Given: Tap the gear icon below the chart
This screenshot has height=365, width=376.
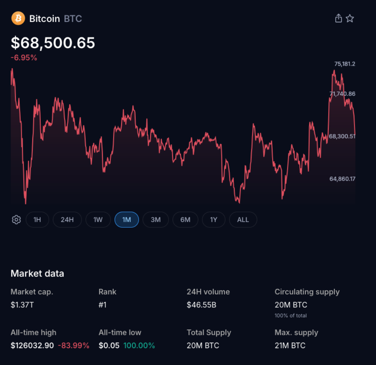Looking at the screenshot, I should (16, 219).
